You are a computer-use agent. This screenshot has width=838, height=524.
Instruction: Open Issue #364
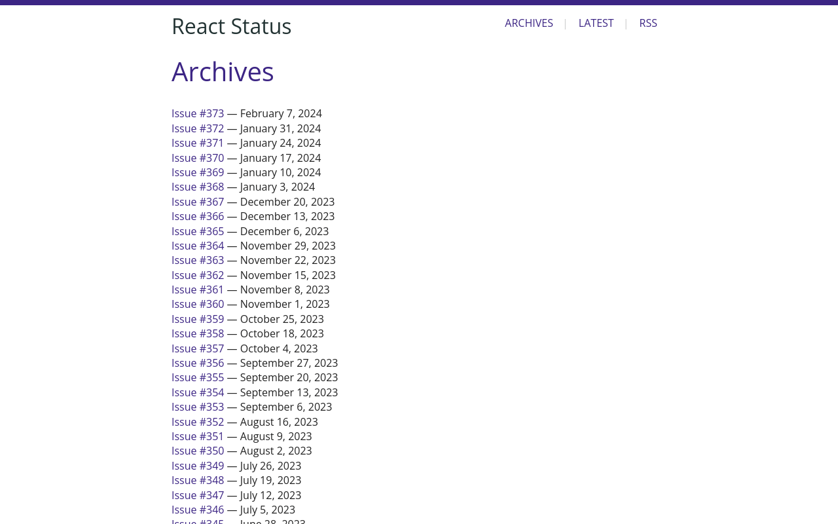[198, 246]
